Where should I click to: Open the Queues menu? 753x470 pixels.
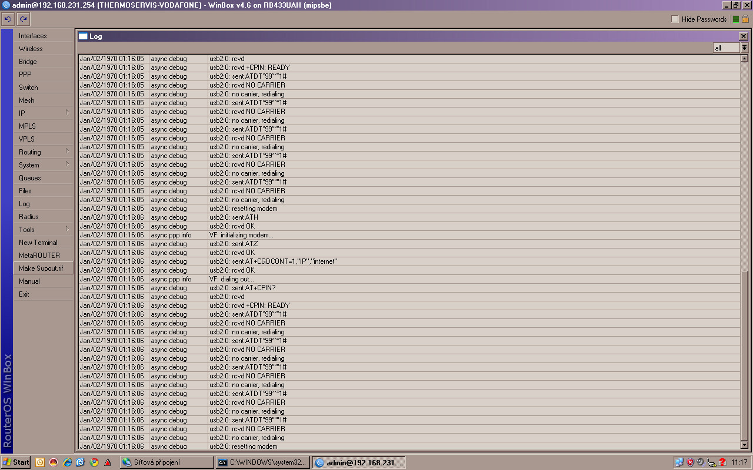(44, 178)
